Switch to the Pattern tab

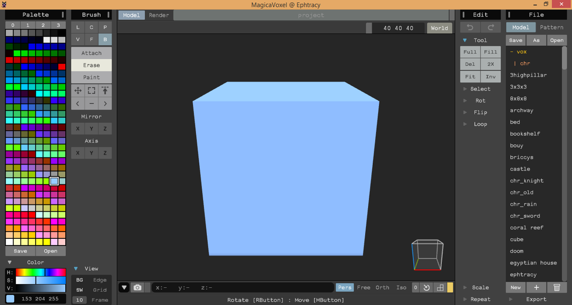click(x=552, y=27)
